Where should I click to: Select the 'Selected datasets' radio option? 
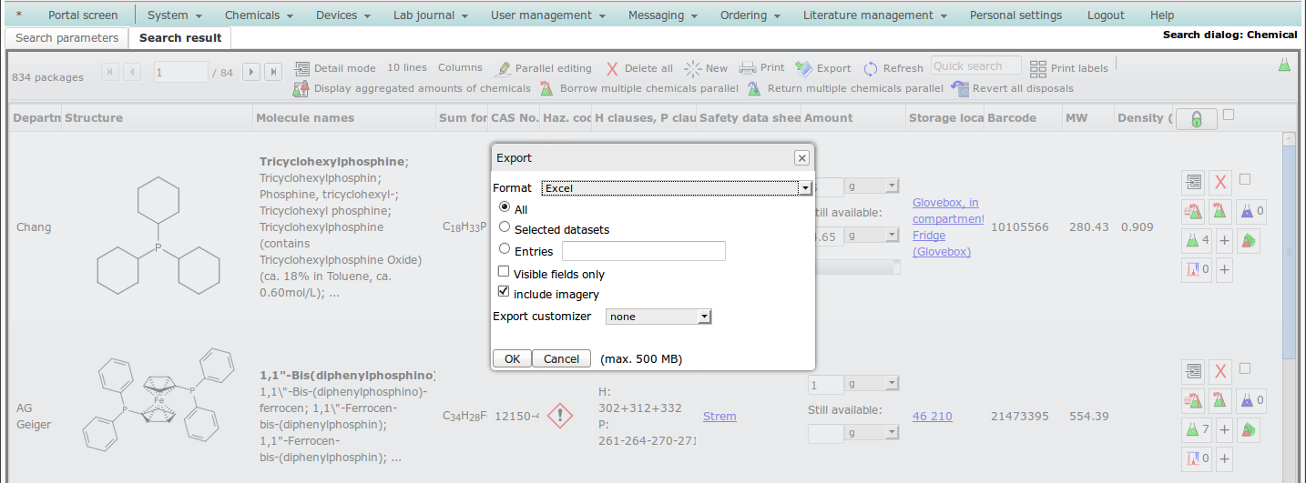[x=505, y=228]
